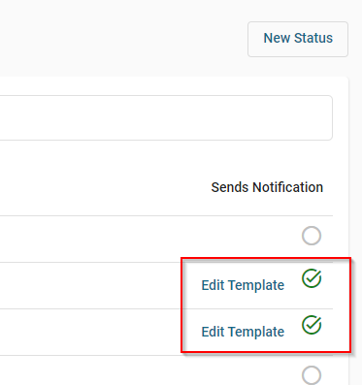Enable notification on the bottom row's empty circle

pyautogui.click(x=312, y=375)
